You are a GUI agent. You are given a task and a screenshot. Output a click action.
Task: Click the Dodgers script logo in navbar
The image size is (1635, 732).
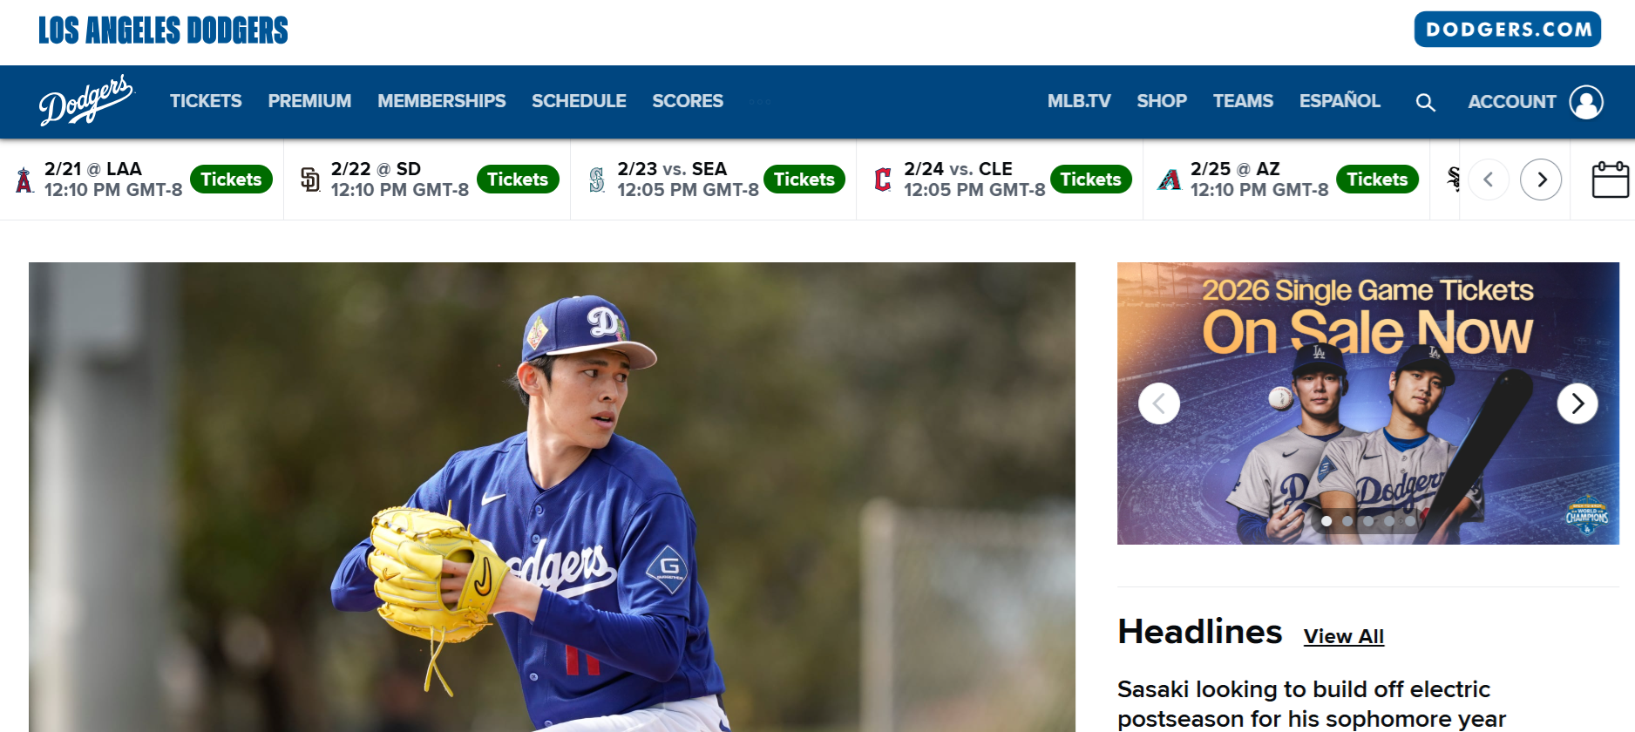click(x=86, y=100)
